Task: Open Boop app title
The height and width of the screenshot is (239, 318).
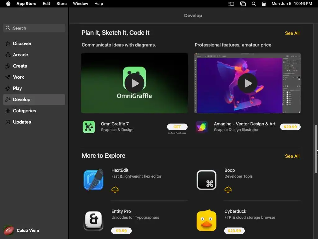Action: click(229, 170)
